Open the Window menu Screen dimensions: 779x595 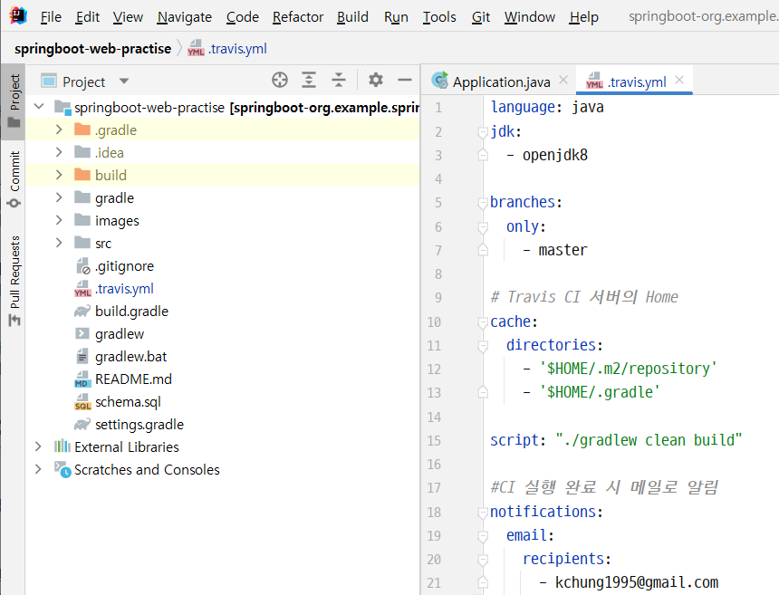click(530, 17)
